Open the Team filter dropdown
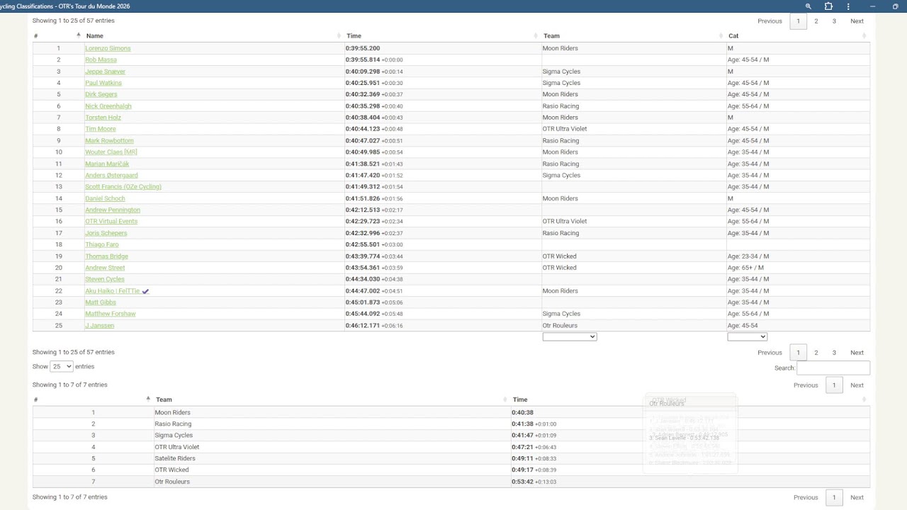Viewport: 907px width, 510px height. coord(570,336)
